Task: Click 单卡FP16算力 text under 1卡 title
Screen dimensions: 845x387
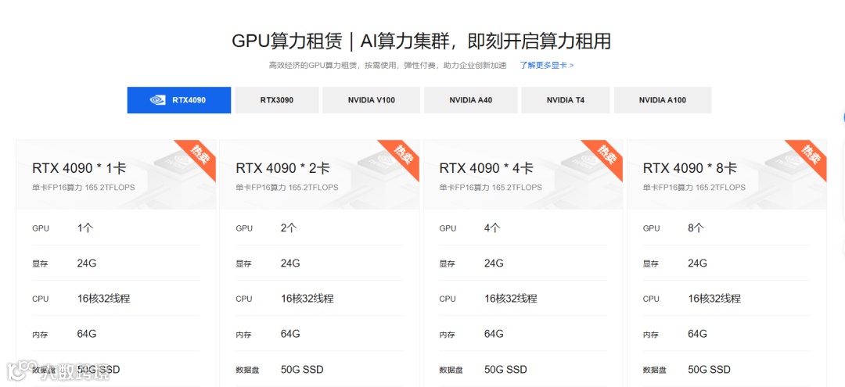Action: point(84,188)
